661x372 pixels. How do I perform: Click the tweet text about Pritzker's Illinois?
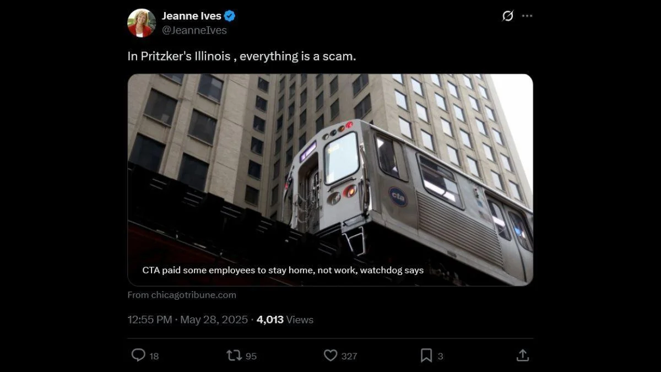click(x=242, y=56)
